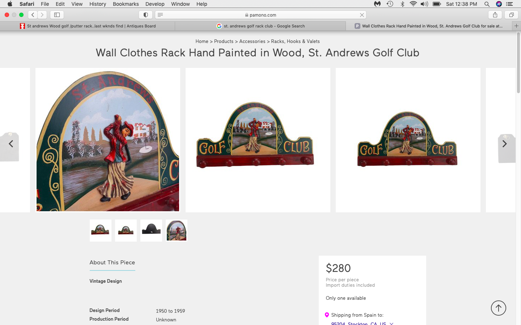
Task: Open a new tab with plus icon
Action: (516, 26)
